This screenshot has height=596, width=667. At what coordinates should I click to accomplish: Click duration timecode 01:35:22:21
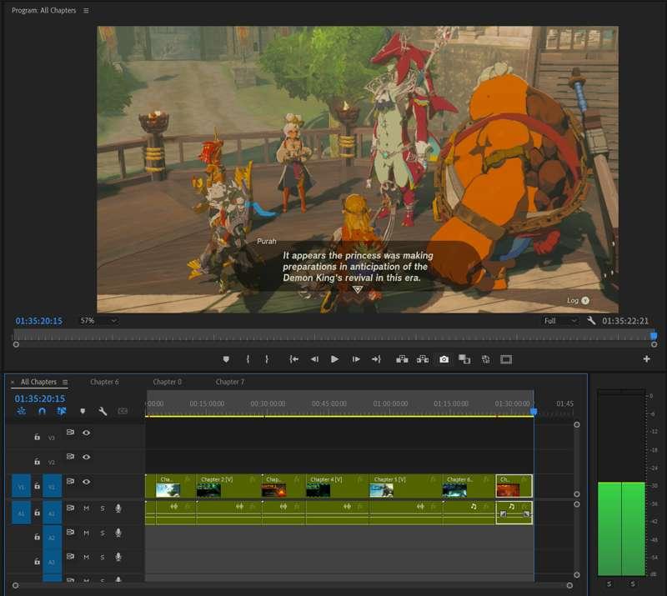(625, 321)
